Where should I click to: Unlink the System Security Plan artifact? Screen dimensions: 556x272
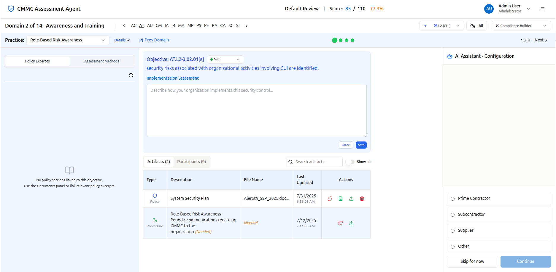coord(330,198)
